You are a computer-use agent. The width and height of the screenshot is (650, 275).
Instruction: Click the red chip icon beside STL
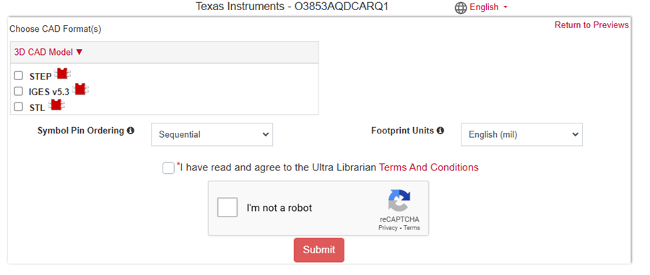click(56, 105)
